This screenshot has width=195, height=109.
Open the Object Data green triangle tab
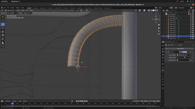click(x=163, y=82)
